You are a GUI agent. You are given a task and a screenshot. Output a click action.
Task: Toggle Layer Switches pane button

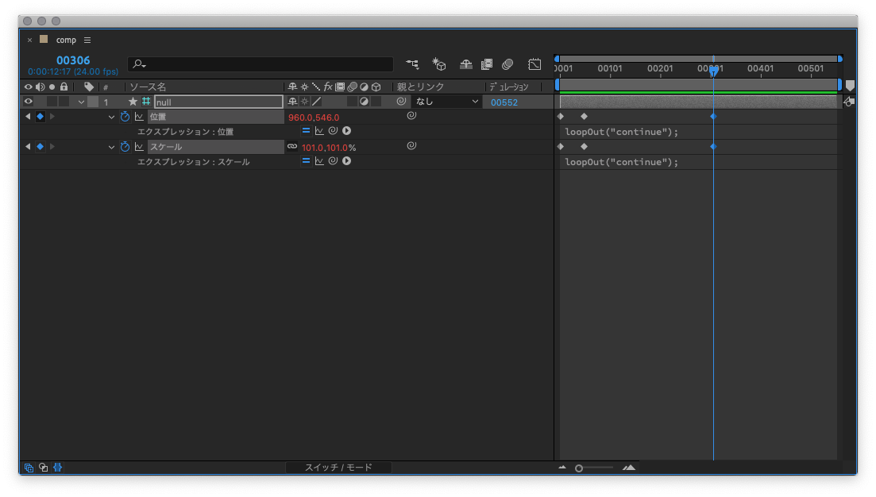(x=29, y=468)
